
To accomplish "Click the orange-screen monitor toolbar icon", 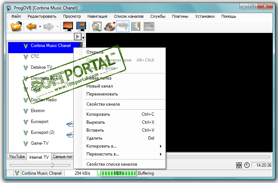I will (68, 26).
